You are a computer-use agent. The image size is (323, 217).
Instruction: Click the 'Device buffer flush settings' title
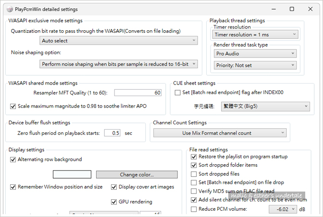pyautogui.click(x=39, y=122)
